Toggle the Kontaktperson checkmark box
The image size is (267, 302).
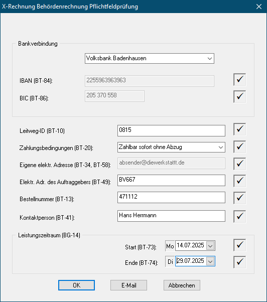pos(239,217)
